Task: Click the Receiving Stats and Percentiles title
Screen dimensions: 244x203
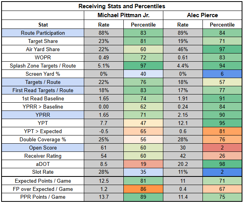Action: click(122, 6)
